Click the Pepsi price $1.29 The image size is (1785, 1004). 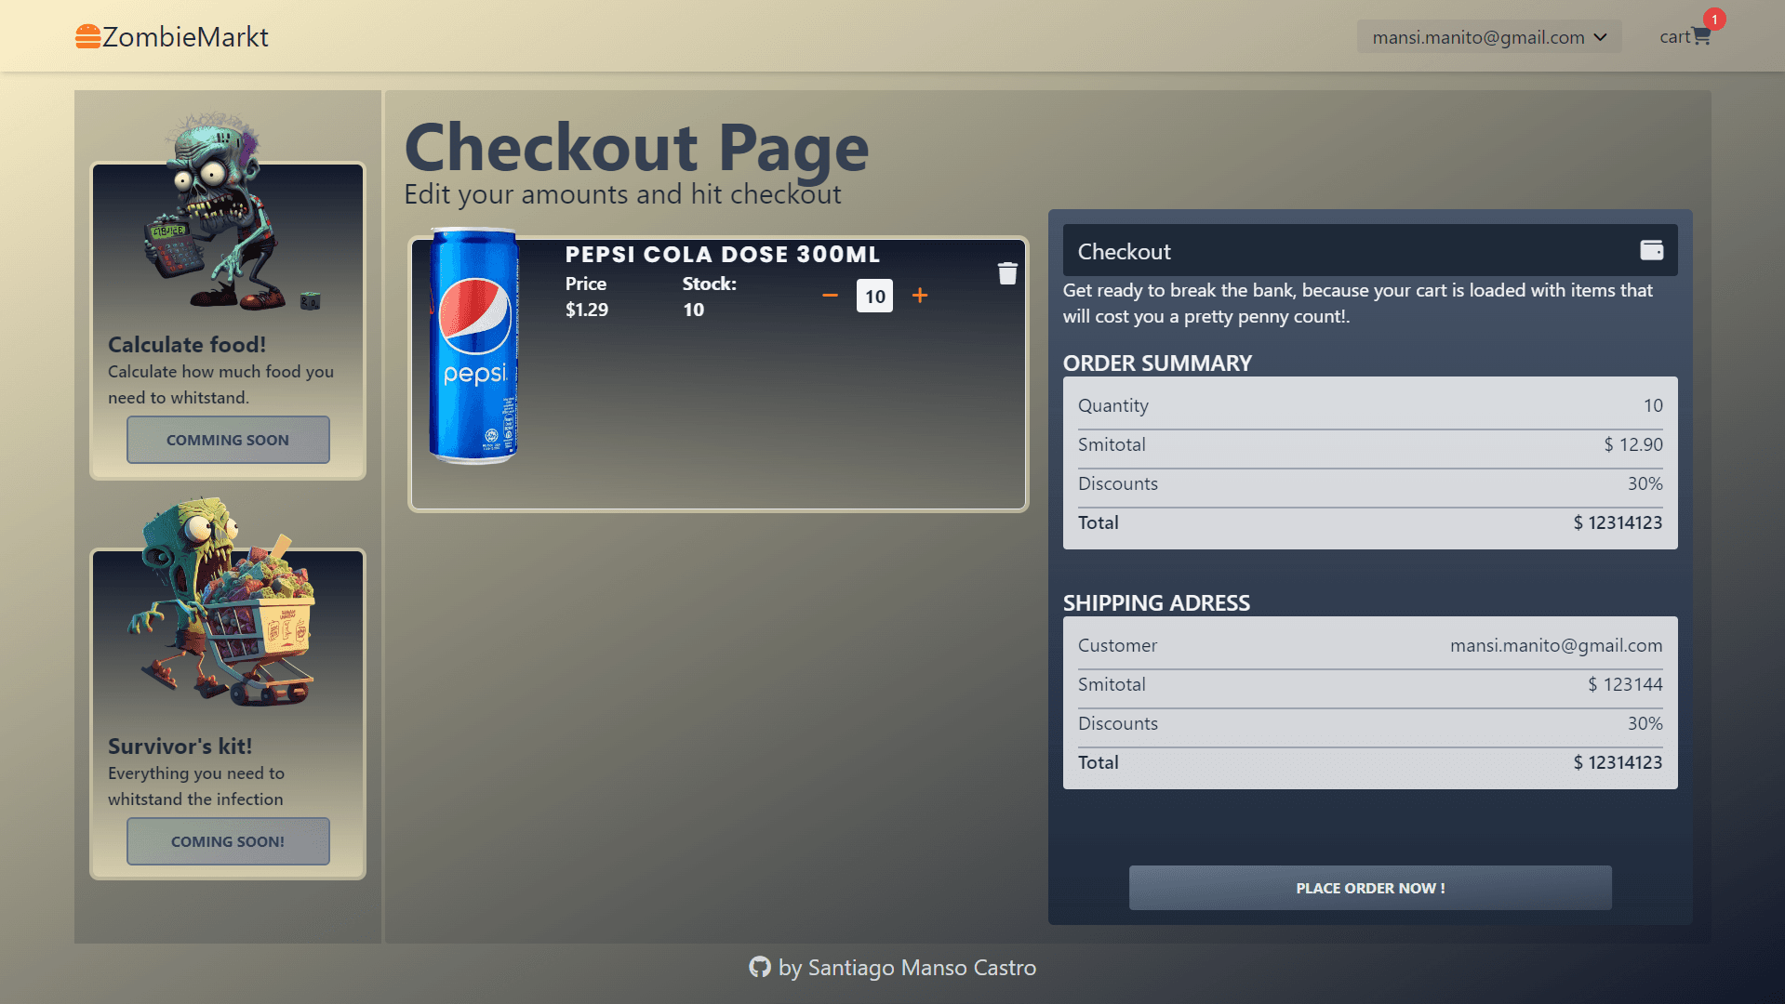587,310
